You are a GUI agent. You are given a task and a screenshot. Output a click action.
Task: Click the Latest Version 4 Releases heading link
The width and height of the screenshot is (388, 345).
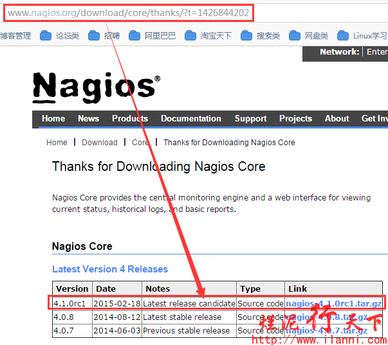[x=110, y=269]
